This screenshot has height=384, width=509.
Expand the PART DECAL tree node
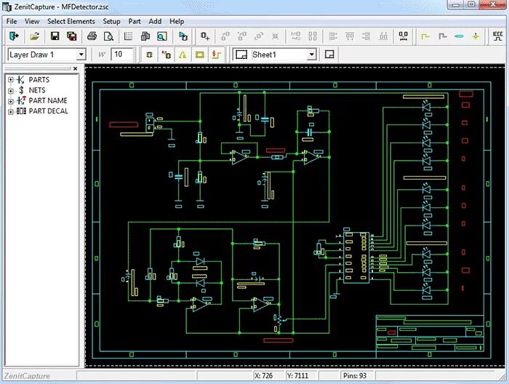[x=11, y=112]
